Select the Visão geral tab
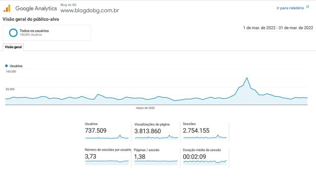Image resolution: width=316 pixels, height=179 pixels. (13, 47)
